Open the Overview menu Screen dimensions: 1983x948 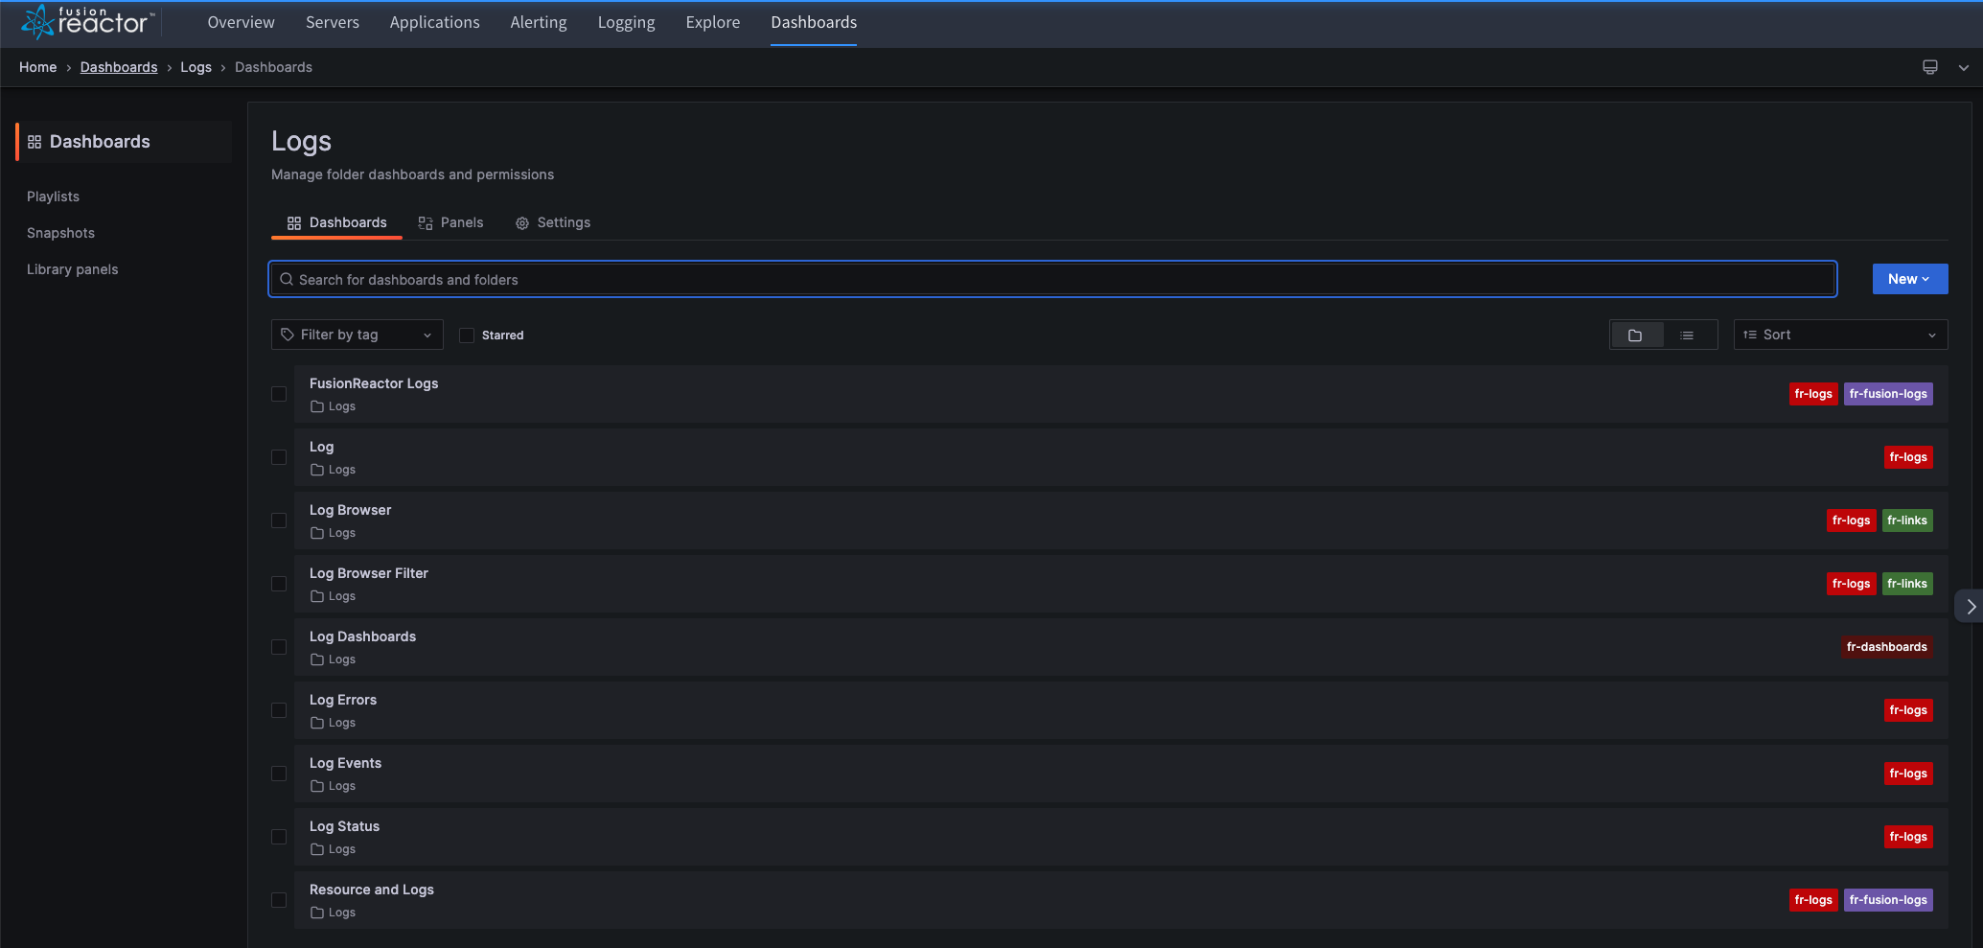tap(241, 22)
